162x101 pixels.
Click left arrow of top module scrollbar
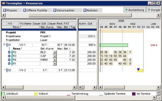[3, 15]
